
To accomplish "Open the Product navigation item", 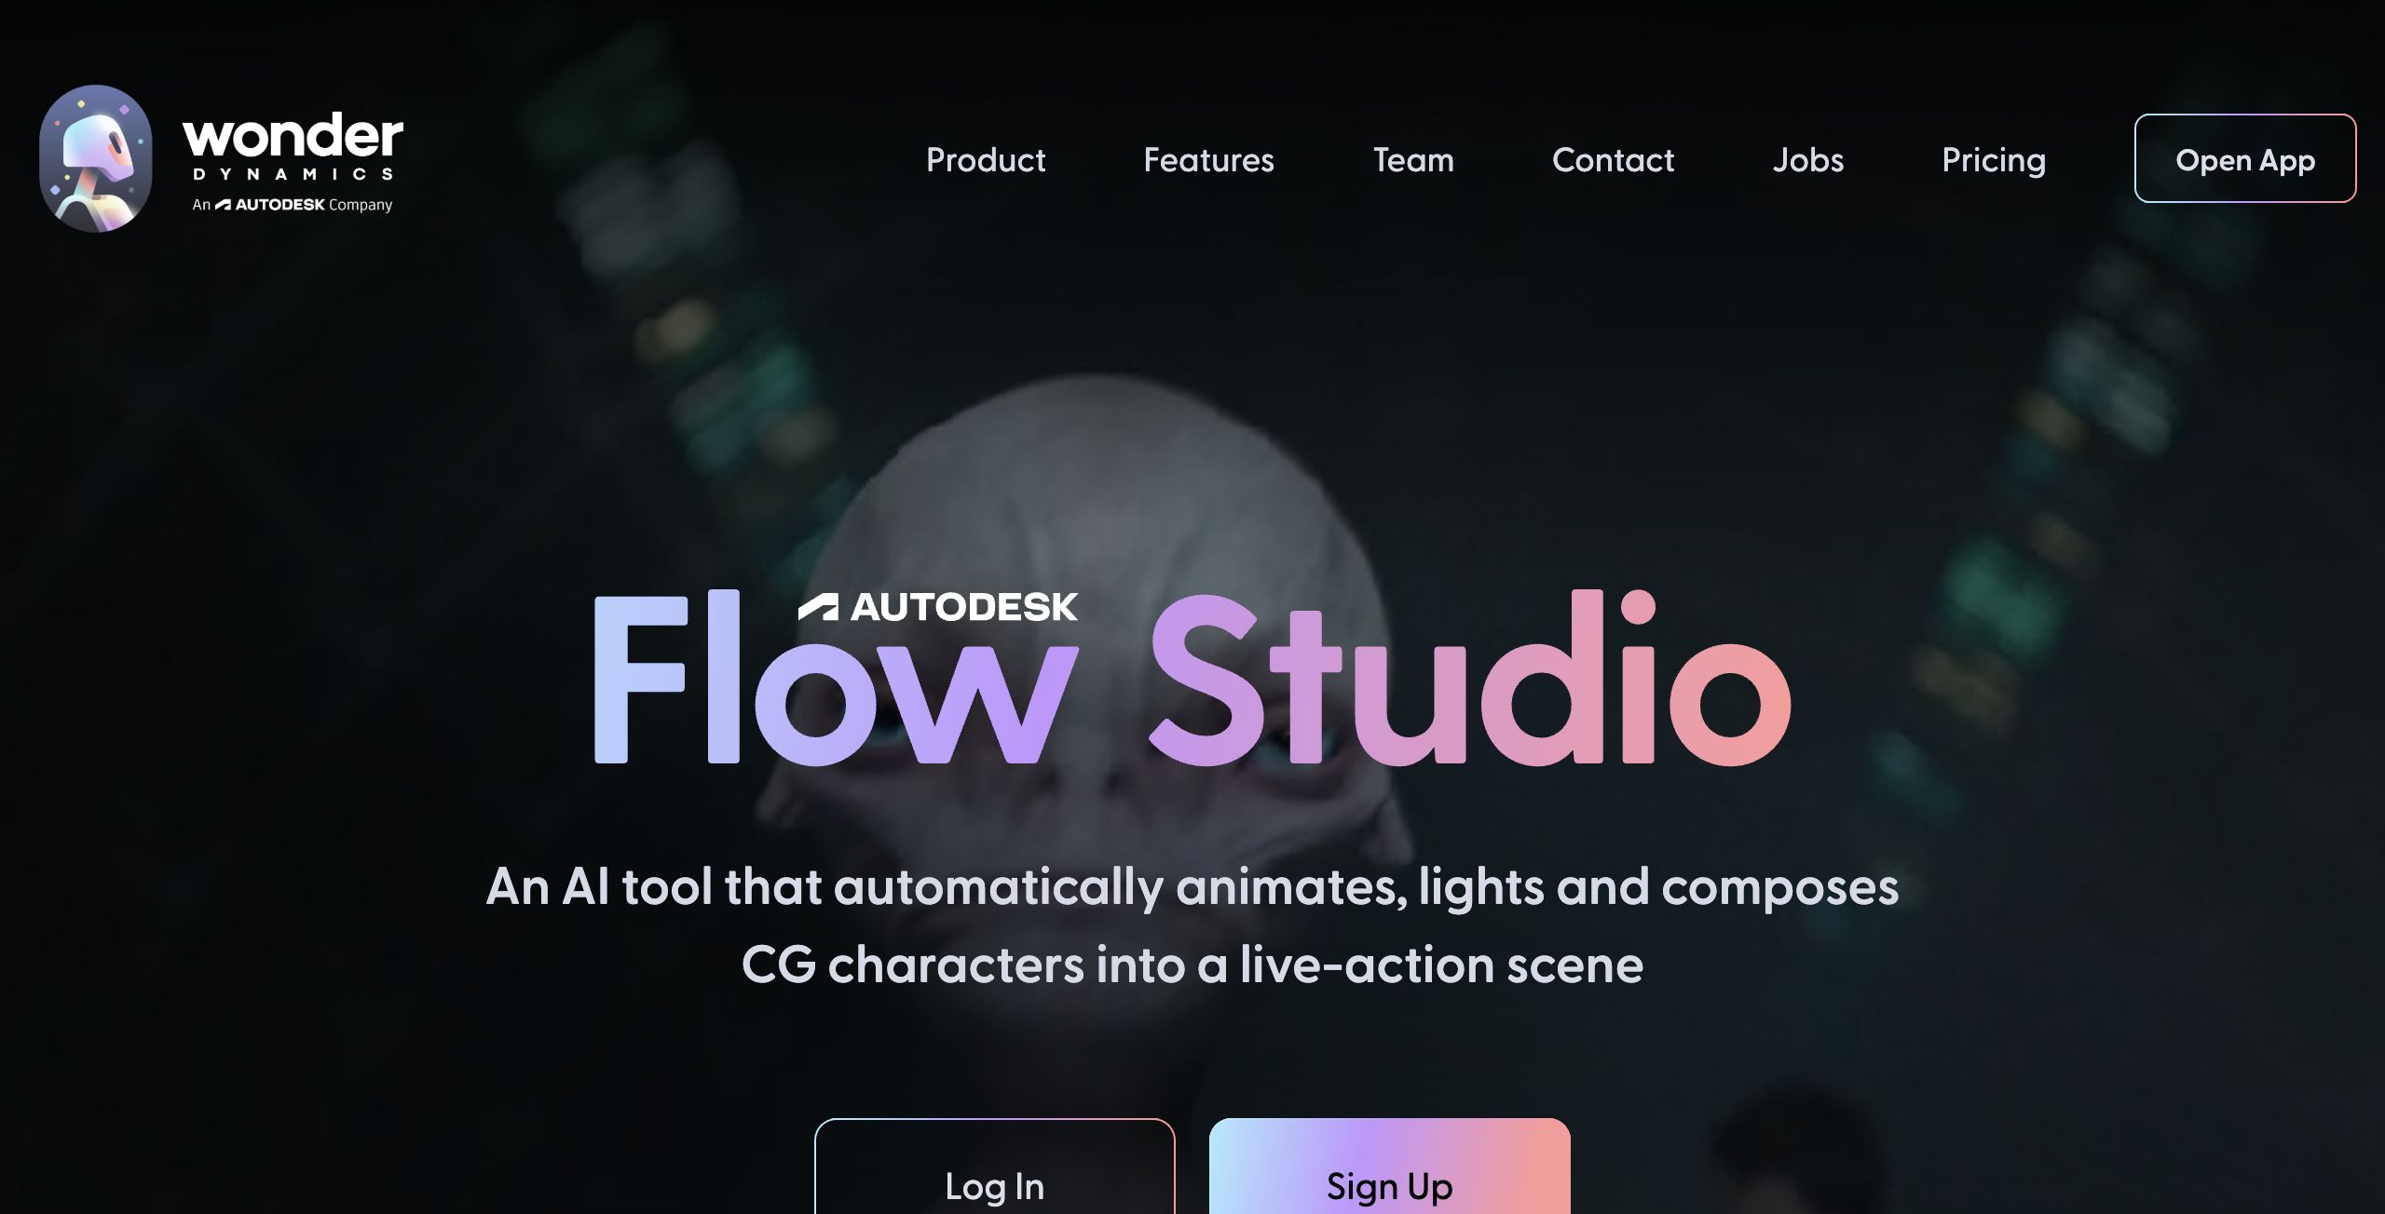I will pyautogui.click(x=986, y=160).
